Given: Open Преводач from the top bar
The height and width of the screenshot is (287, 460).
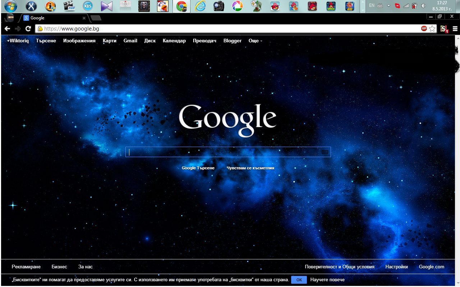Looking at the screenshot, I should point(204,41).
